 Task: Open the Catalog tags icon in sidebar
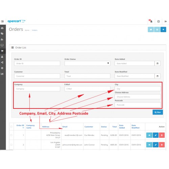click(x=2, y=34)
